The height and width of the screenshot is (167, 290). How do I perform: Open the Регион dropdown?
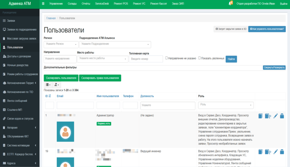pos(61,44)
